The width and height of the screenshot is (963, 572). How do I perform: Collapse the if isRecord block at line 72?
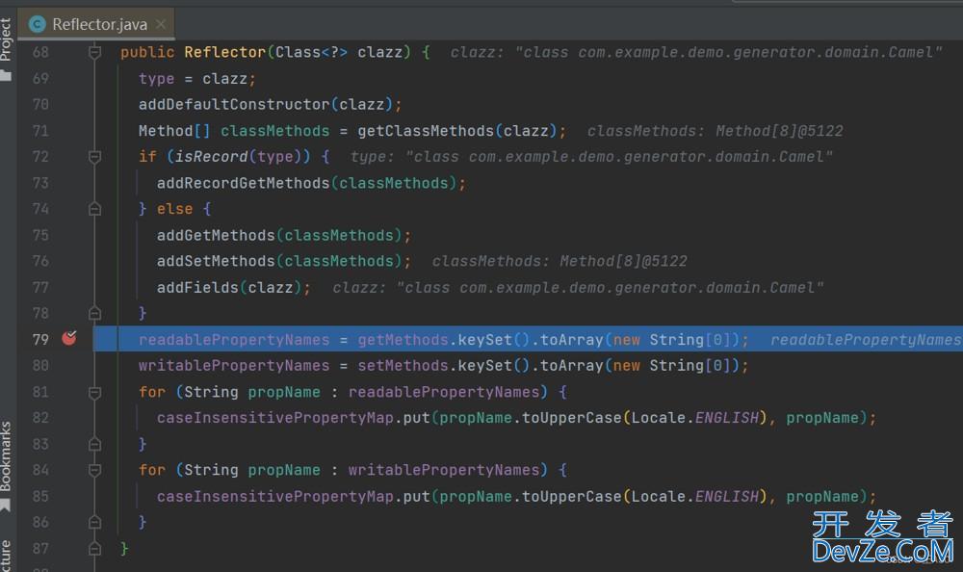(x=94, y=157)
